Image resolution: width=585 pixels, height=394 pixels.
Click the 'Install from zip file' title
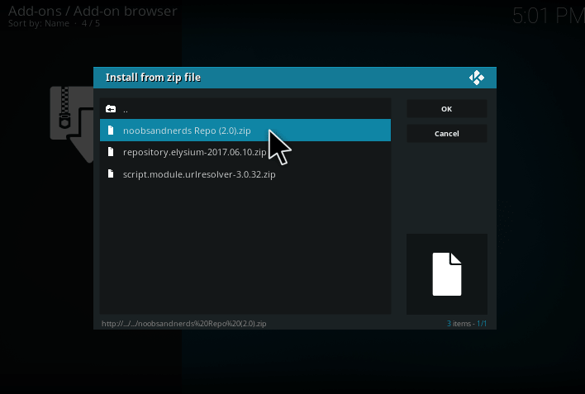pyautogui.click(x=153, y=78)
